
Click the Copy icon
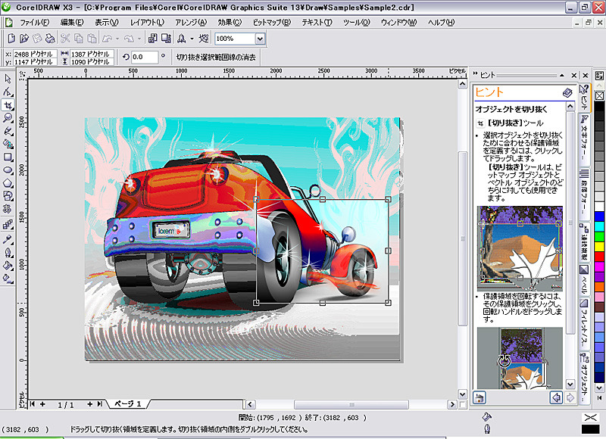79,39
